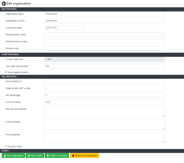
Task: Click the disabled Current credit level field
Action: point(105,59)
